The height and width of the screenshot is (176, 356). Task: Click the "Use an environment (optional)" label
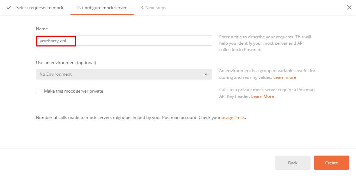tap(66, 63)
